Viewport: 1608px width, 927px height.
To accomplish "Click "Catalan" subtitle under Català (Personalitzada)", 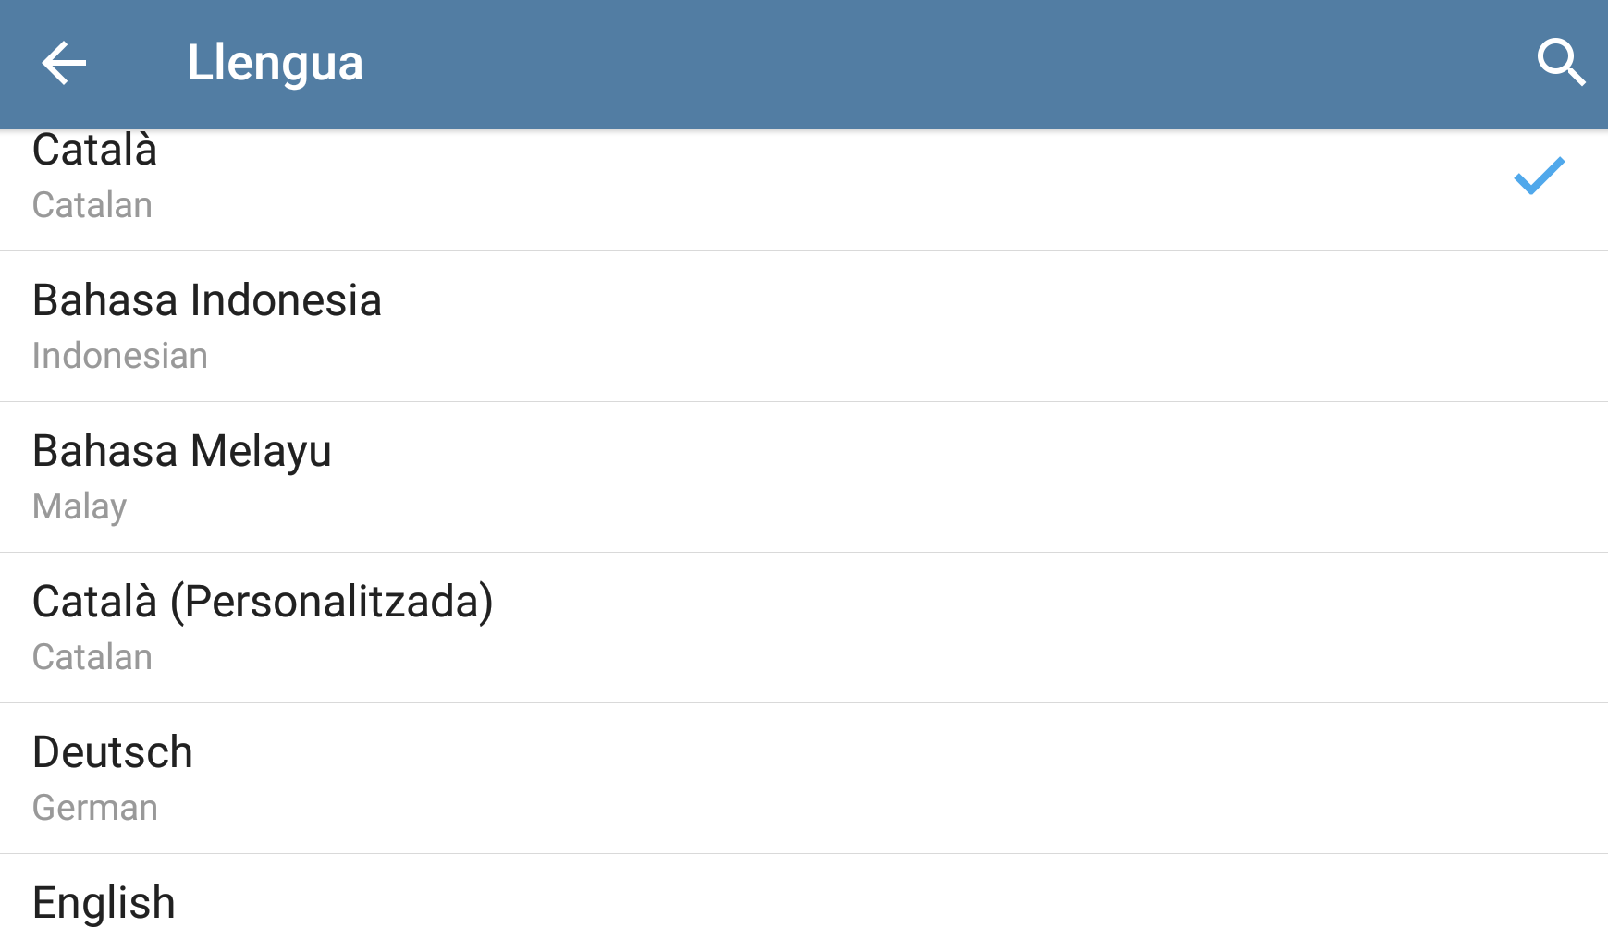I will (x=92, y=657).
